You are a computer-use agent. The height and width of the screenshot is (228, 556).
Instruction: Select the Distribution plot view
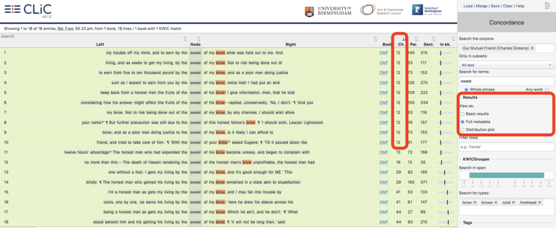[463, 130]
